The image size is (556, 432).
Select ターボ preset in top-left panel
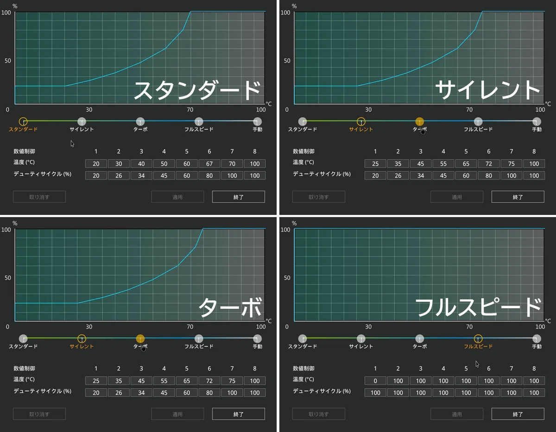tap(140, 121)
